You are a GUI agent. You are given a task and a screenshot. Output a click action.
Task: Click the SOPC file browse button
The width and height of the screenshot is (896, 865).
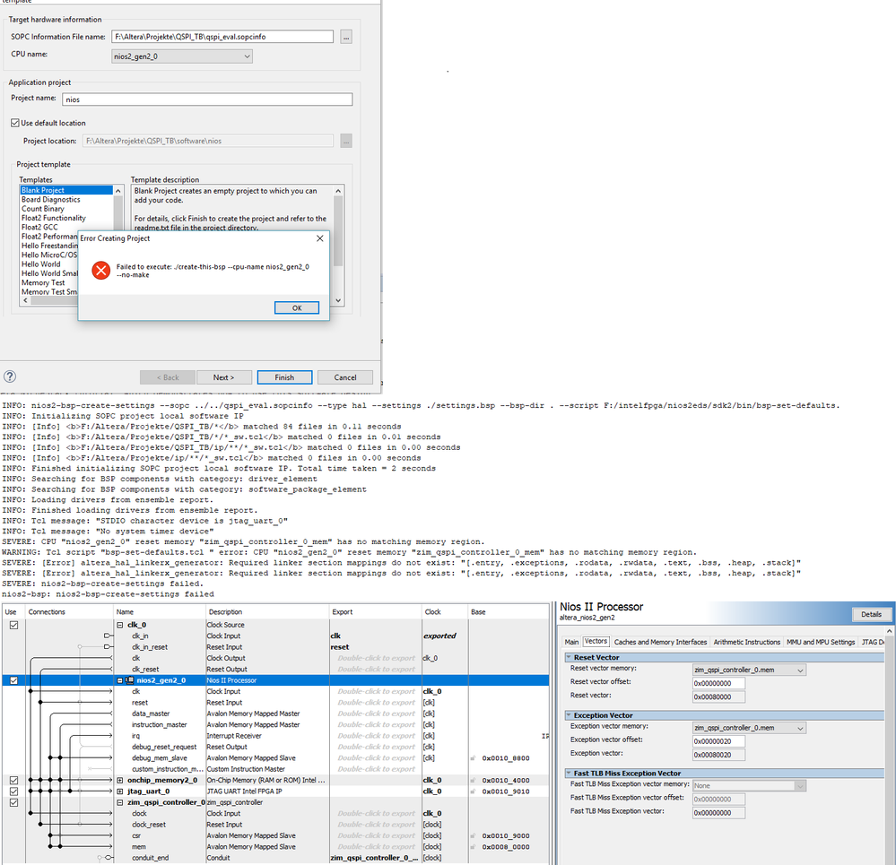[345, 37]
